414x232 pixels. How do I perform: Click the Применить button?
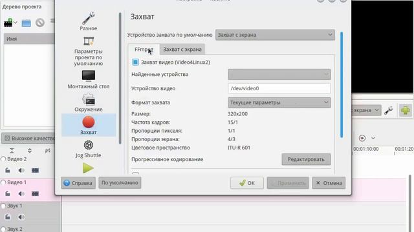pyautogui.click(x=288, y=183)
